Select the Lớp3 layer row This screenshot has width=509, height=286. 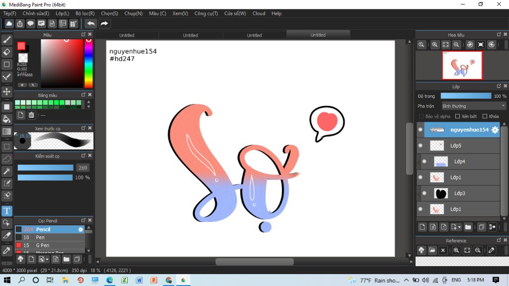[458, 193]
